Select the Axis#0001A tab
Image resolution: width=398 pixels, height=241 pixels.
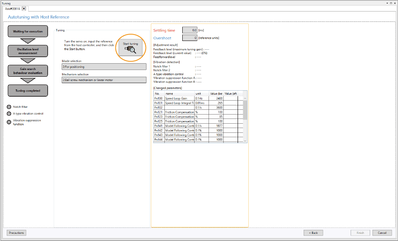pos(13,8)
